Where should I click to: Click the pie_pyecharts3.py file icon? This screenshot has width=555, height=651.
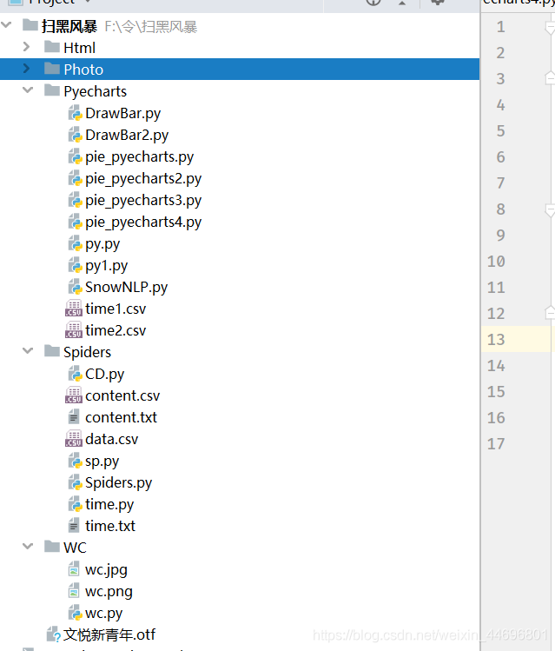pos(75,200)
